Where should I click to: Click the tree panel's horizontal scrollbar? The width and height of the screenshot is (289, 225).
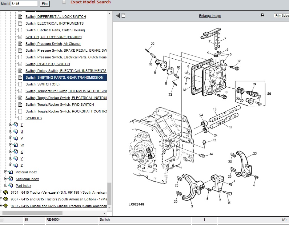point(34,213)
